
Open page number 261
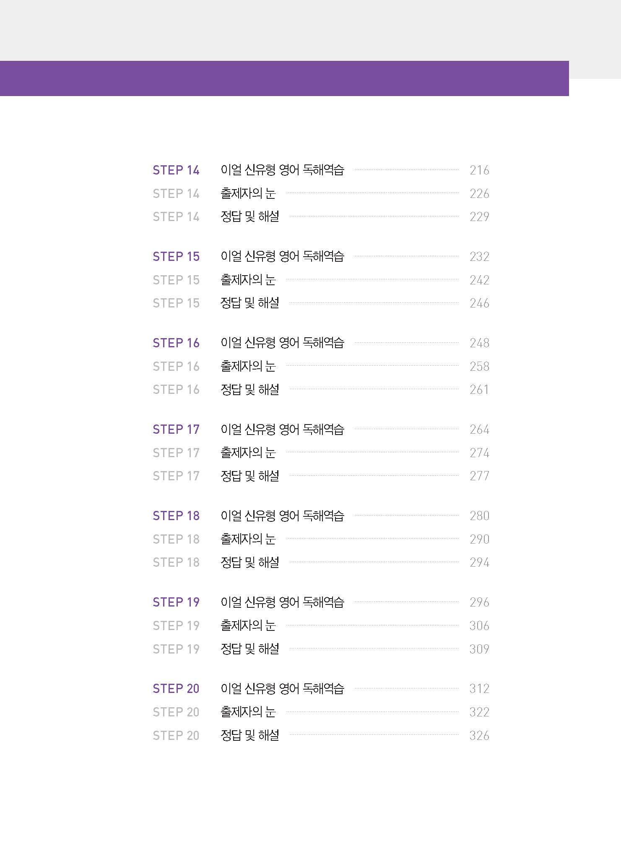pos(479,390)
